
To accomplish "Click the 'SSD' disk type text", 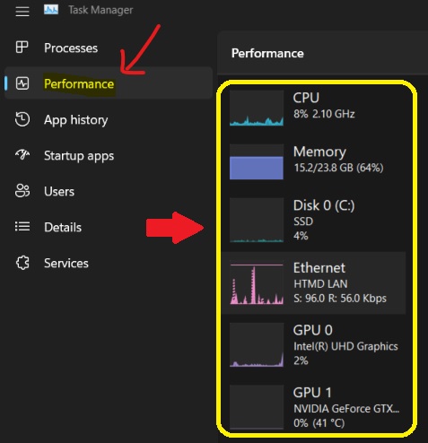I will 303,221.
